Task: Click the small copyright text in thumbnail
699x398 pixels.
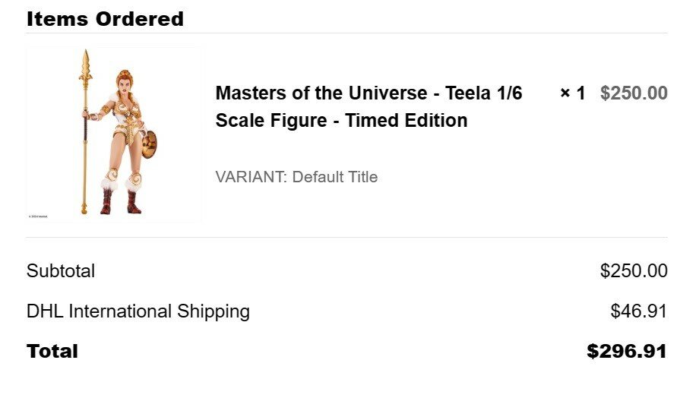Action: tap(38, 216)
